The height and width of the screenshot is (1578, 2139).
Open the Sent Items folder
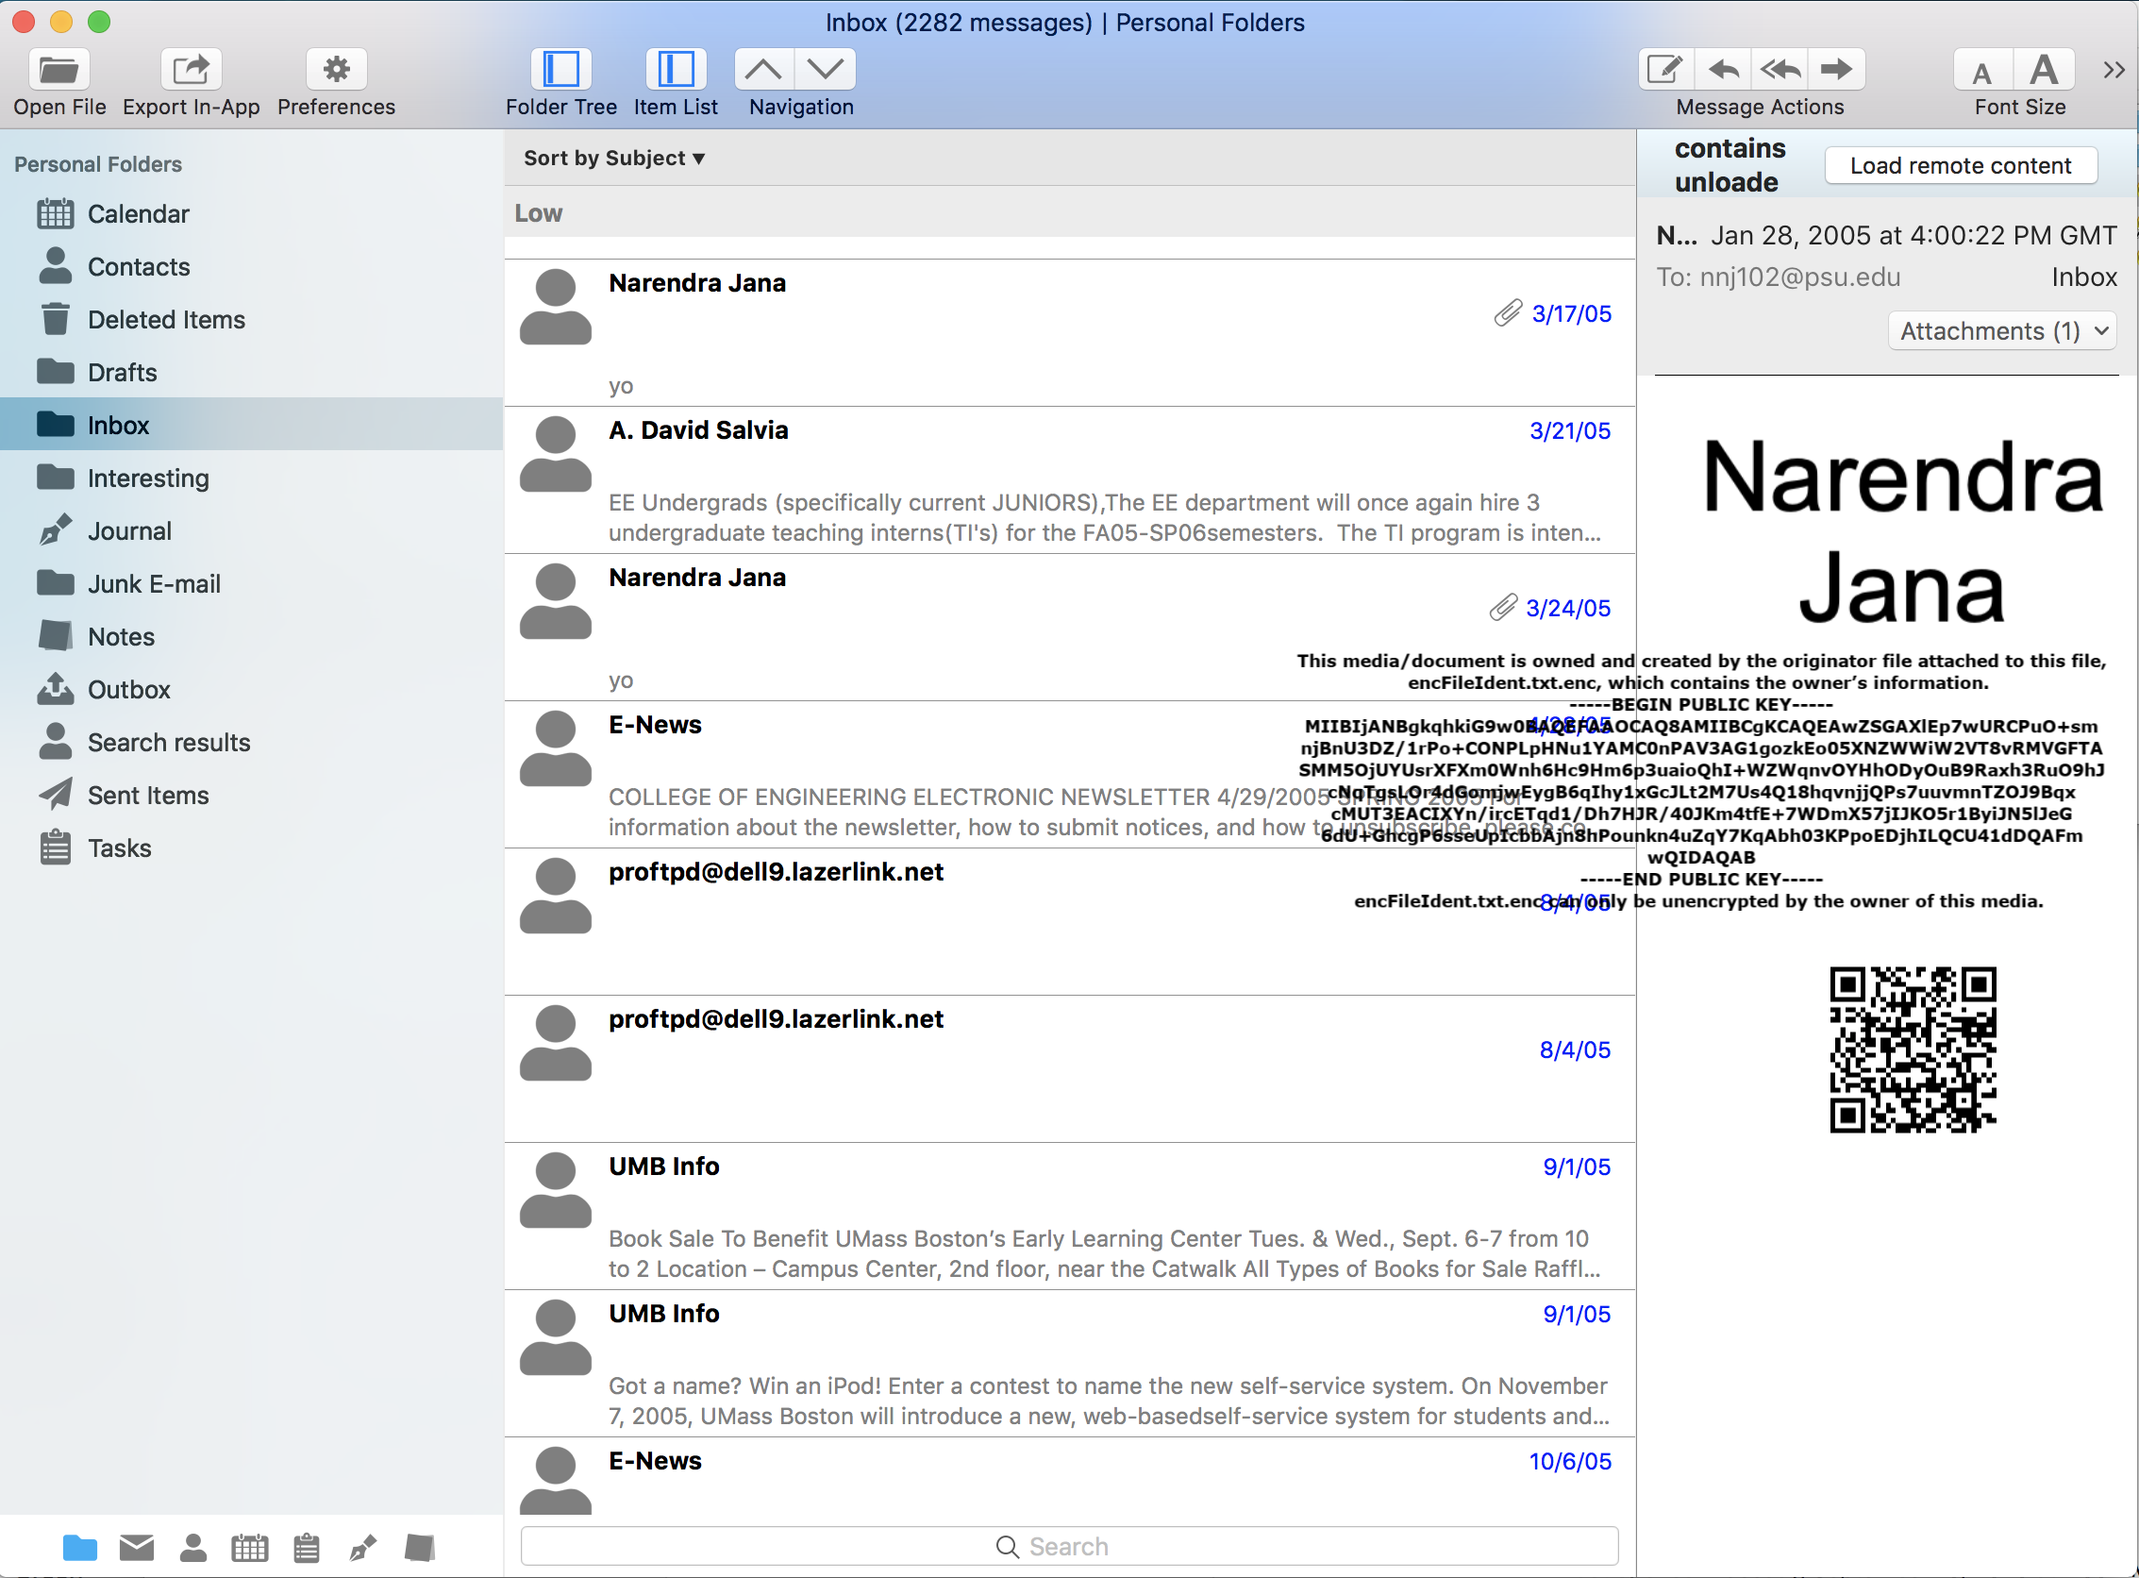(148, 796)
